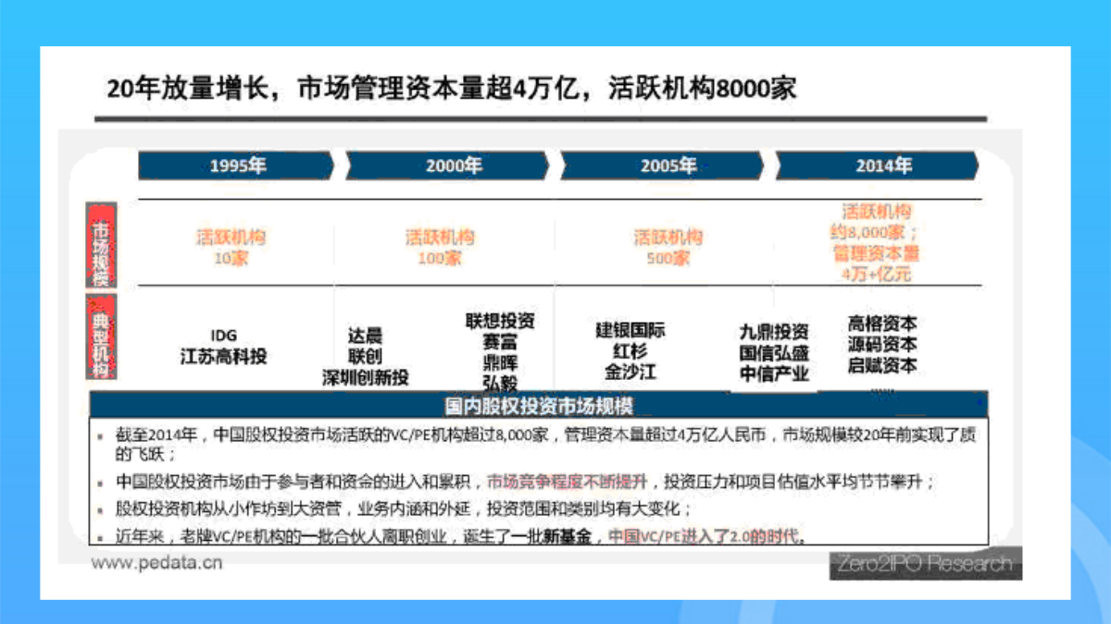Click the 国内股权投资市场规模 header bar

(539, 406)
